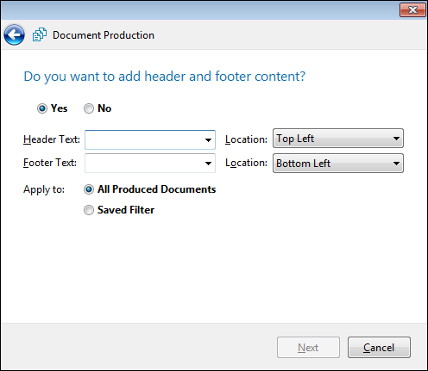Go back using the blue arrow icon
Image resolution: width=428 pixels, height=371 pixels.
click(x=14, y=34)
